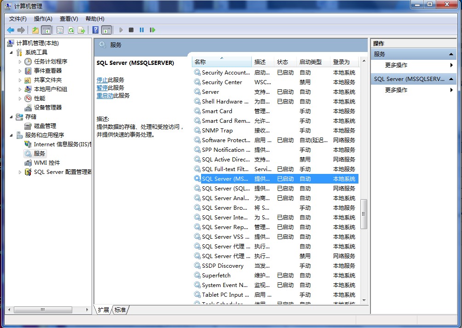Viewport: 462px width, 328px height.
Task: Open 更多操作 submenu under 服务
Action: (413, 65)
